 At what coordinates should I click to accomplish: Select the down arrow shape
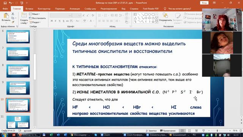pyautogui.click(x=149, y=18)
